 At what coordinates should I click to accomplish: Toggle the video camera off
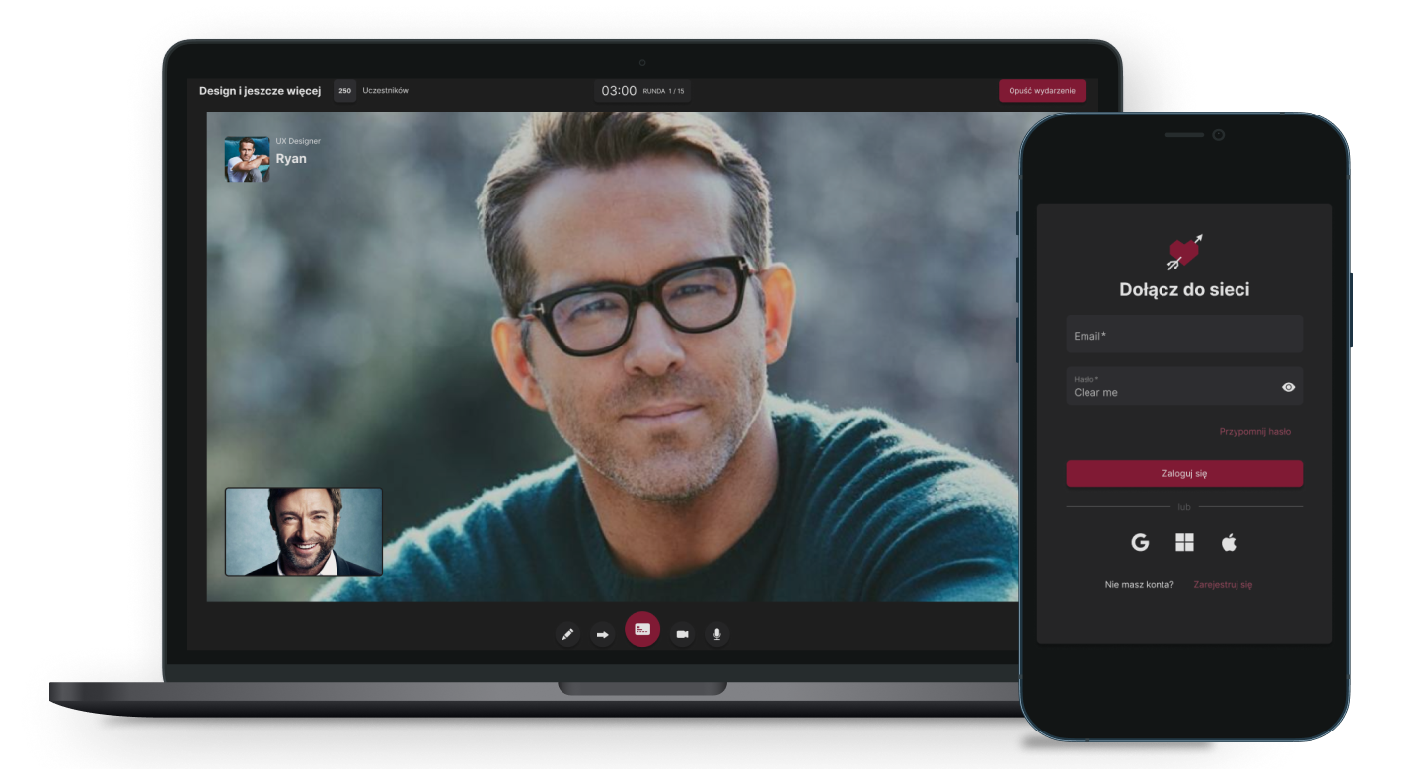click(682, 634)
